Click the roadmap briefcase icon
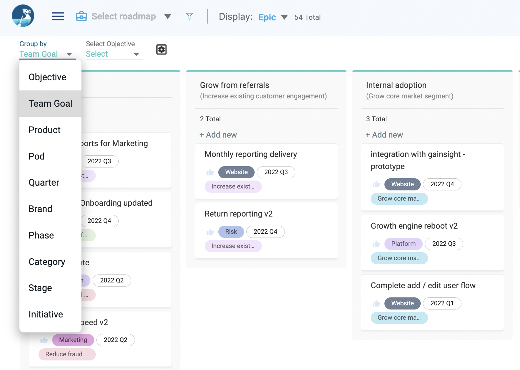 [81, 16]
